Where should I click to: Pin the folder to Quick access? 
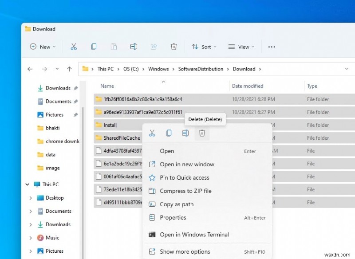tap(183, 177)
